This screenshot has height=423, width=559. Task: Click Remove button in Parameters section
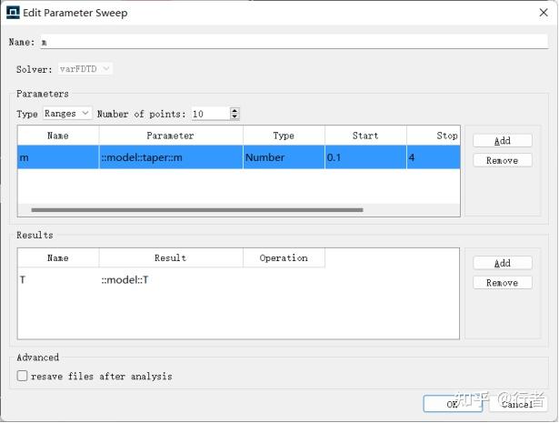click(502, 160)
